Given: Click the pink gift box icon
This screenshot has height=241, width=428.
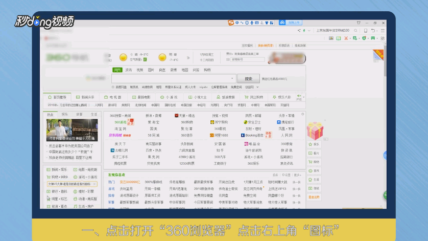Looking at the screenshot, I should tap(315, 131).
